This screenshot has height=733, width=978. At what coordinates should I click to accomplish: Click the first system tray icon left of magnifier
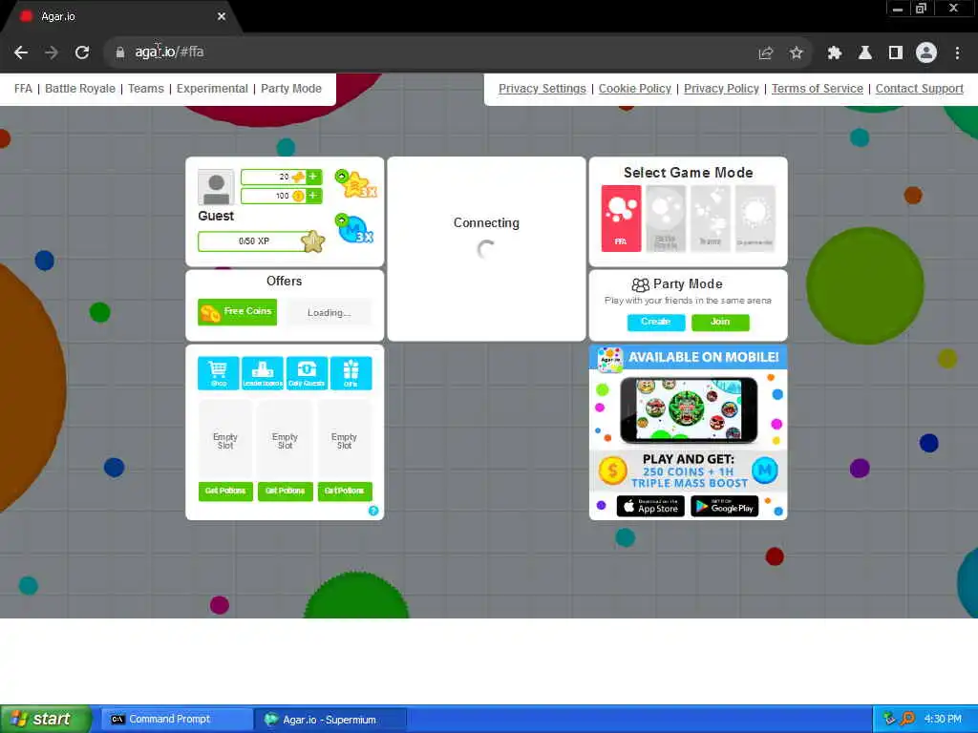889,720
